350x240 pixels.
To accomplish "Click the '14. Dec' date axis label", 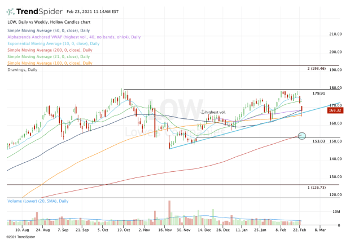I will click(x=204, y=230).
